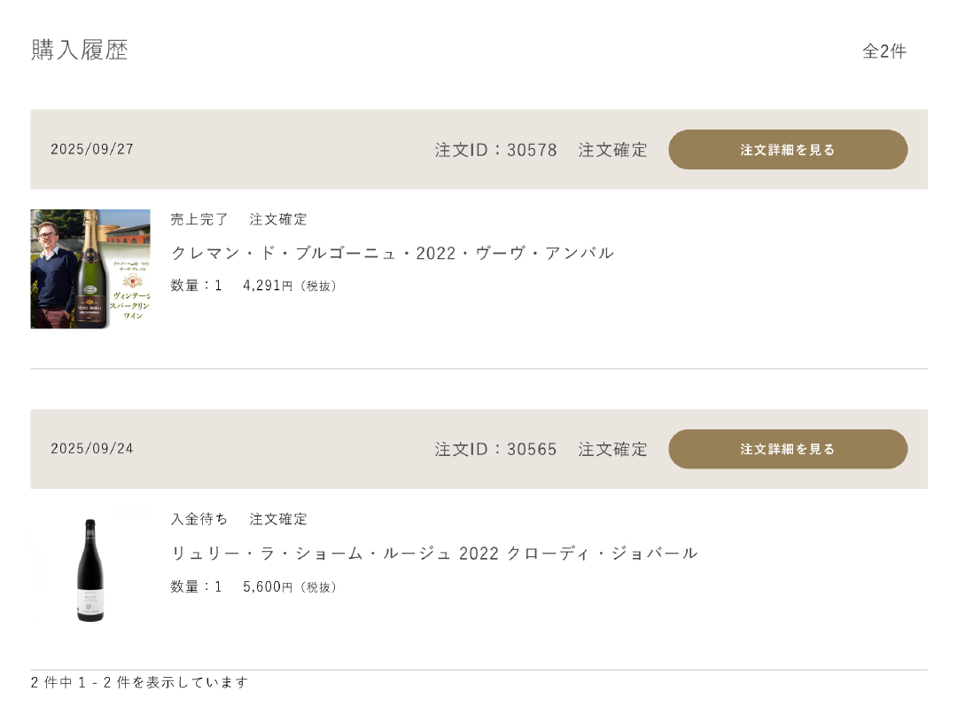Select the order date 2025/09/24
Viewport: 958px width, 723px height.
[92, 448]
